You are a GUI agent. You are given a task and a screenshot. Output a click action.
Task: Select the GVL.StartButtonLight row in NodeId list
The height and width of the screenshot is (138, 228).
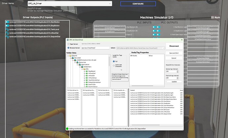click(156, 93)
